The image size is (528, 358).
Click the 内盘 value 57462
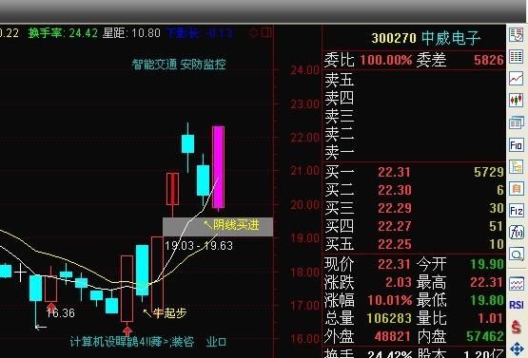[x=485, y=336]
